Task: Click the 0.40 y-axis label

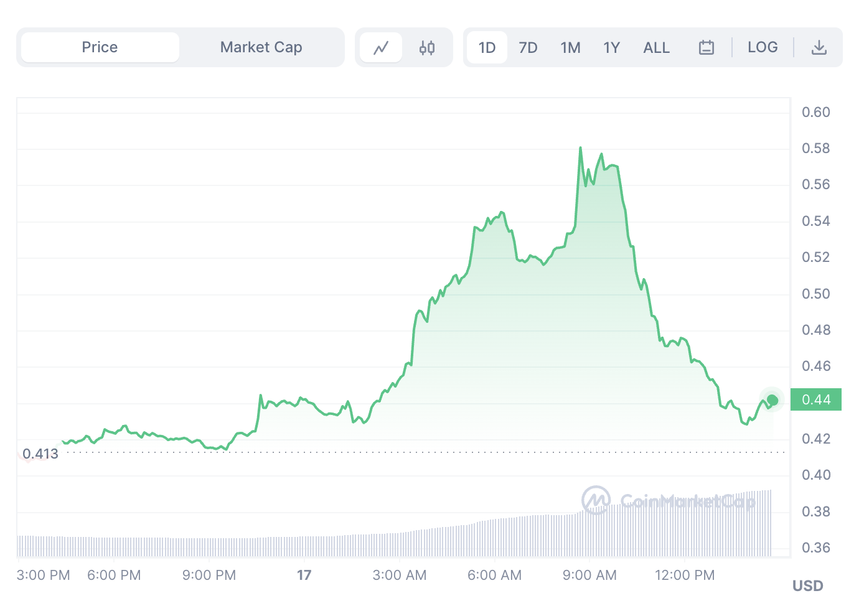Action: (815, 475)
